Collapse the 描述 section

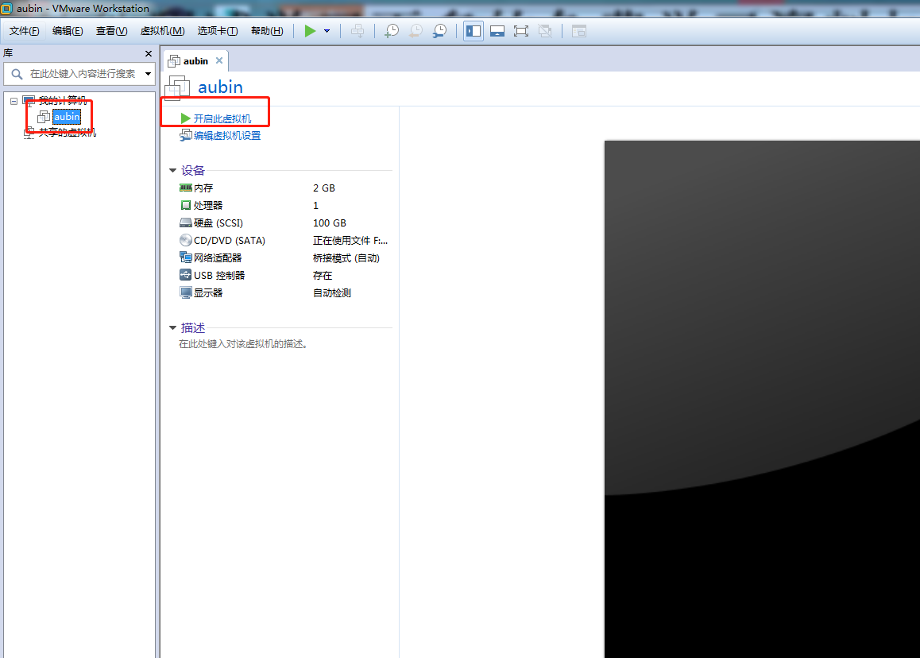click(x=172, y=327)
